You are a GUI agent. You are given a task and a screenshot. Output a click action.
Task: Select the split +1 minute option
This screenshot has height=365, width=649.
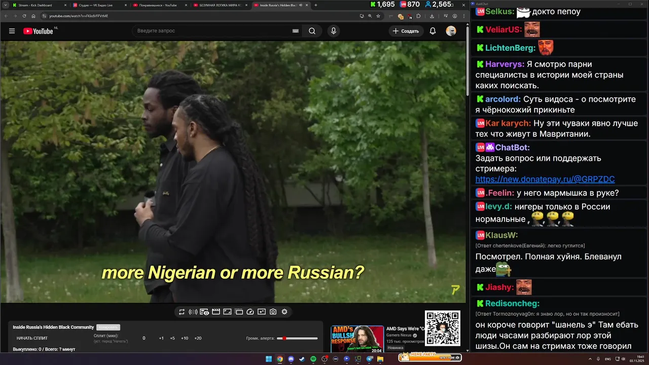[x=161, y=338]
